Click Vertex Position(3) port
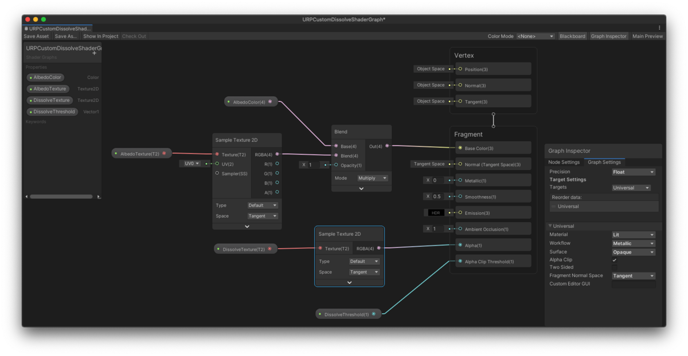This screenshot has width=688, height=356. [x=460, y=69]
